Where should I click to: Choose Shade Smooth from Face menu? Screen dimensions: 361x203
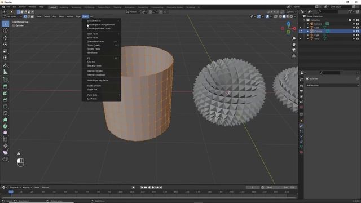point(102,86)
